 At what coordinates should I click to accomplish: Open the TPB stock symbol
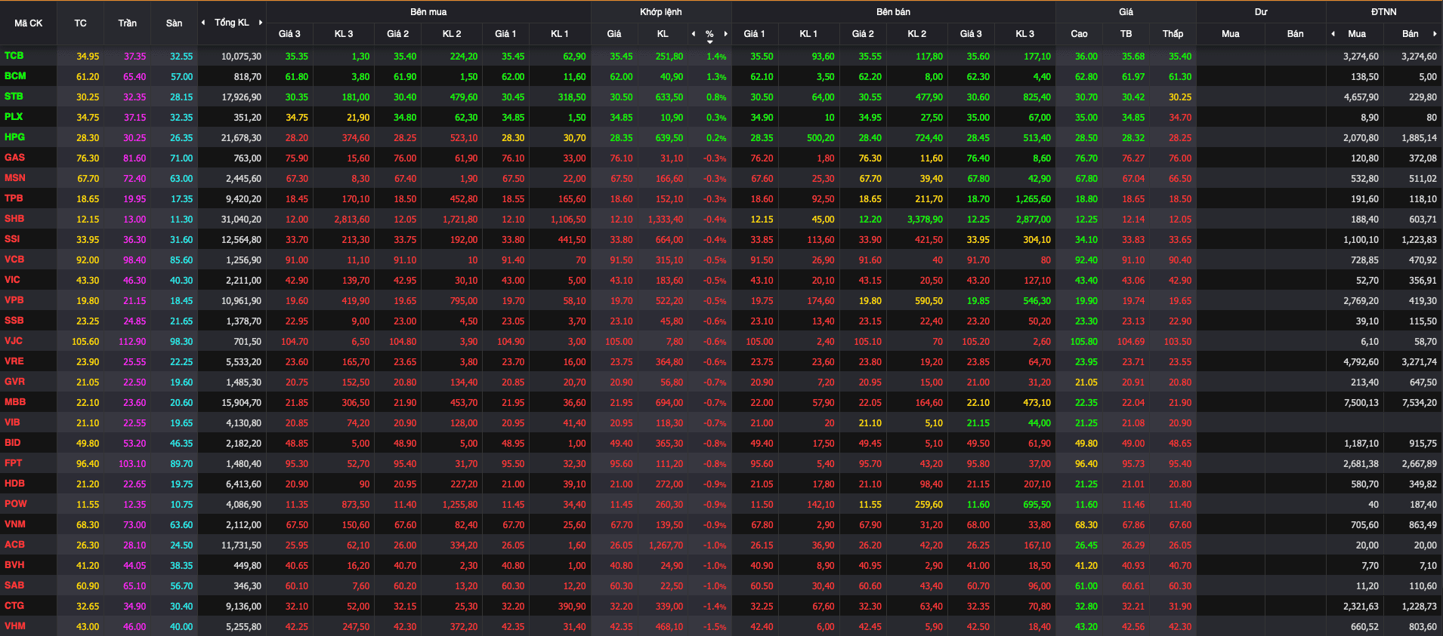[x=14, y=198]
